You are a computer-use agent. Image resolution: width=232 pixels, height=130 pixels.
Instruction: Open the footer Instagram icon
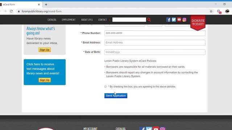click(162, 129)
